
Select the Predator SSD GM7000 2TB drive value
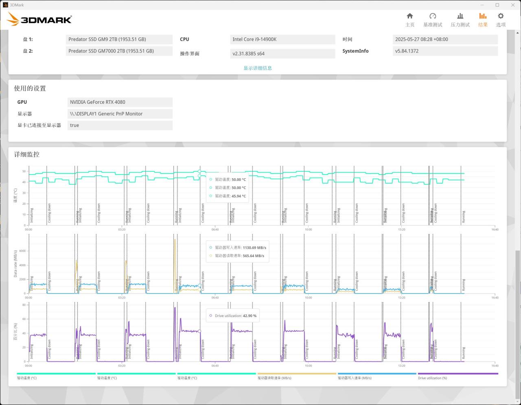click(x=119, y=51)
